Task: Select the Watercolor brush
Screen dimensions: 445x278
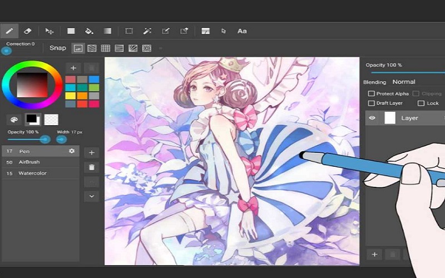Action: [33, 173]
